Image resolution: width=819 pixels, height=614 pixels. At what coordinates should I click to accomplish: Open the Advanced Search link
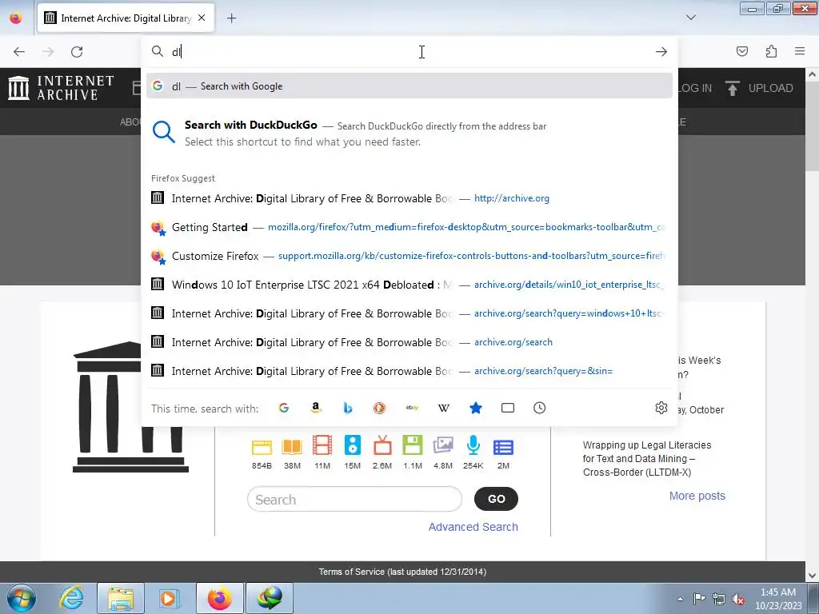pyautogui.click(x=473, y=527)
